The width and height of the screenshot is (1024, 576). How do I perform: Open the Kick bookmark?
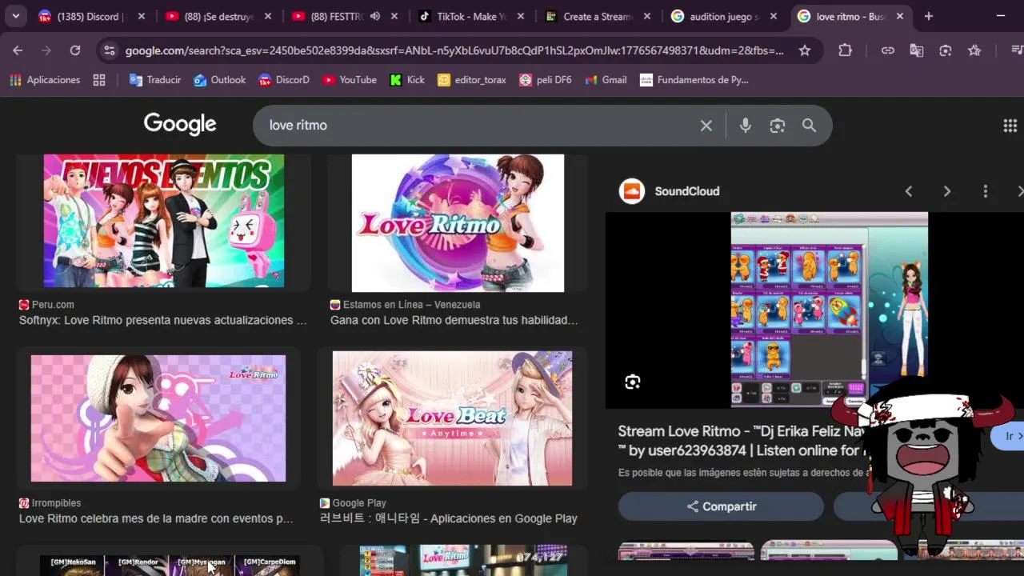coord(407,80)
